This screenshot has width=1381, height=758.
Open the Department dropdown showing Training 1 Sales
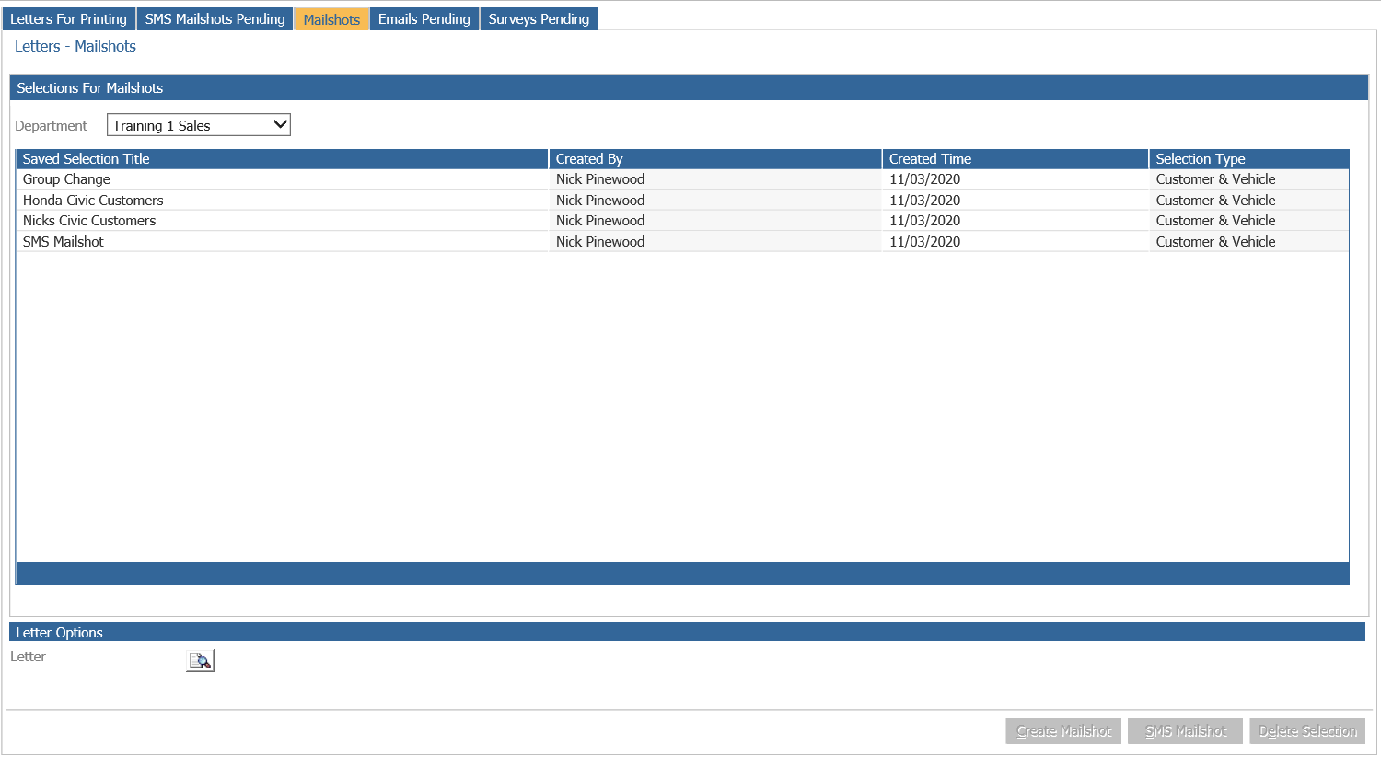[x=199, y=125]
